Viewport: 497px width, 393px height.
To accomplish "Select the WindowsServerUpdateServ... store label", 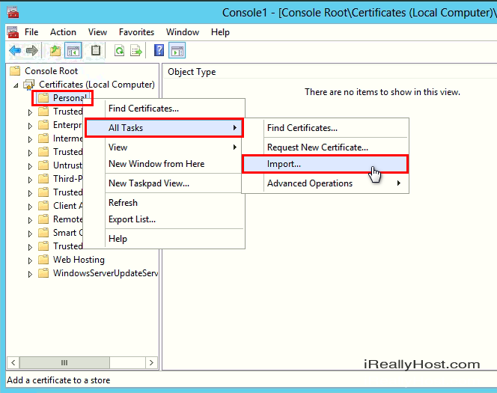I will (106, 273).
